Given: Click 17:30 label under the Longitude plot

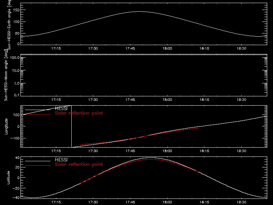Looking at the screenshot, I should [x=93, y=151].
